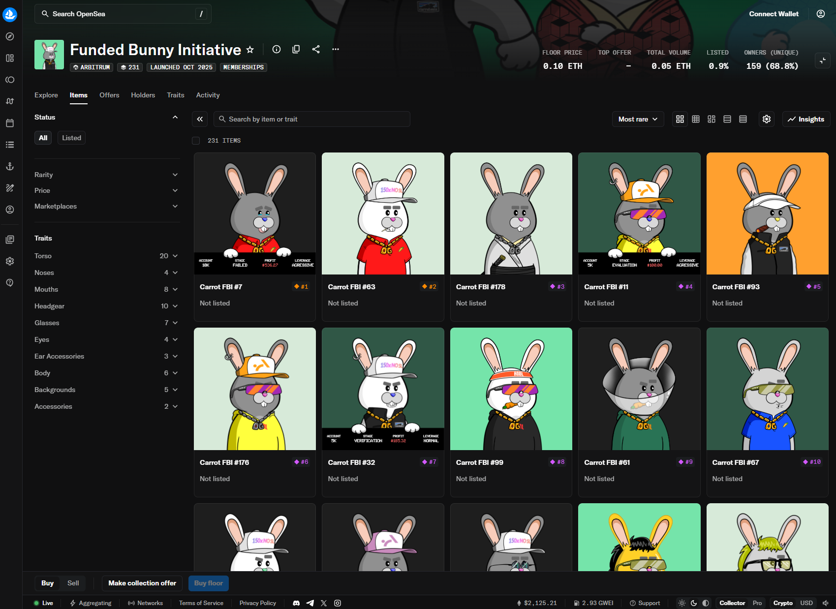This screenshot has width=836, height=609.
Task: Open the Discord icon in footer
Action: pos(296,603)
